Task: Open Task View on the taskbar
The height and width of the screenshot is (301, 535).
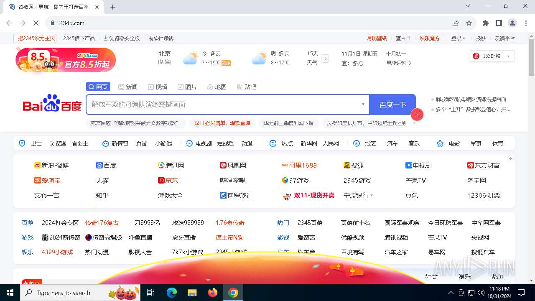Action: click(150, 293)
